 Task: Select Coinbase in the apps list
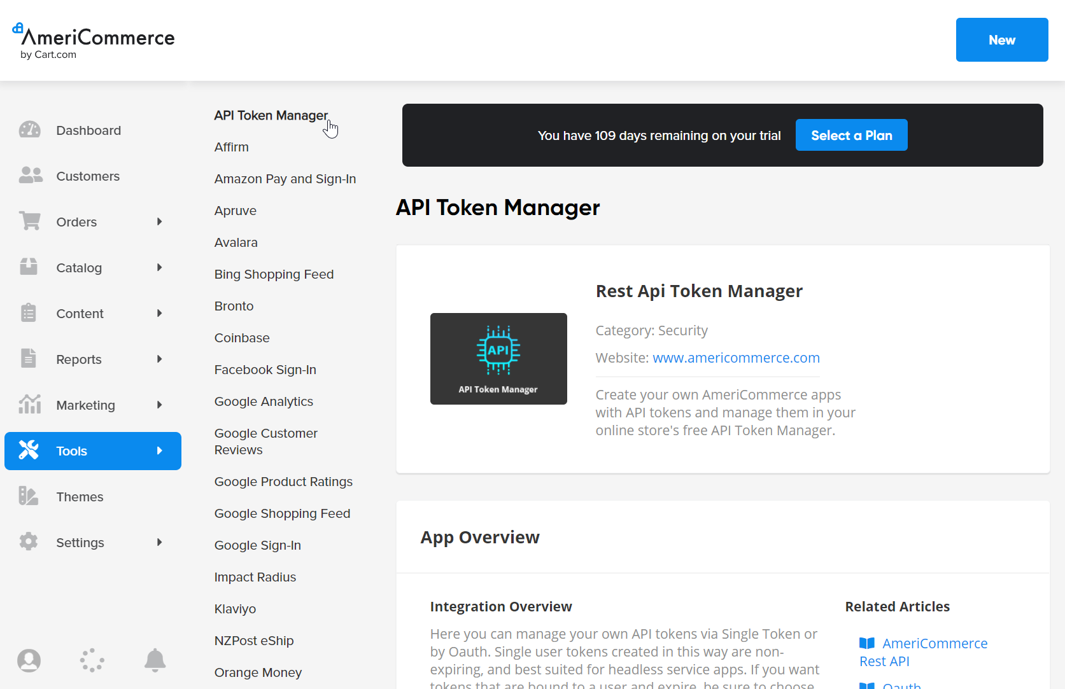coord(242,338)
